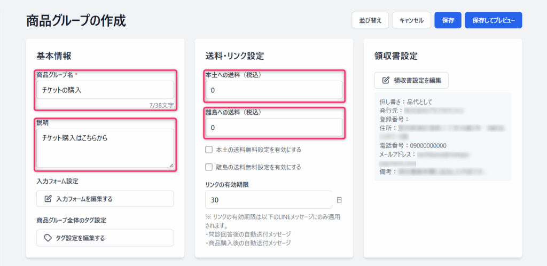This screenshot has width=547, height=266.
Task: Click the リンクの有効期限 days field
Action: (268, 200)
